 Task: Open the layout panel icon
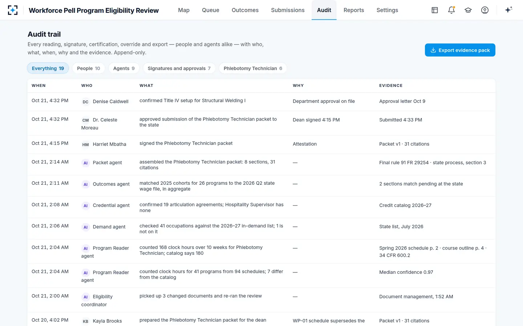coord(435,10)
